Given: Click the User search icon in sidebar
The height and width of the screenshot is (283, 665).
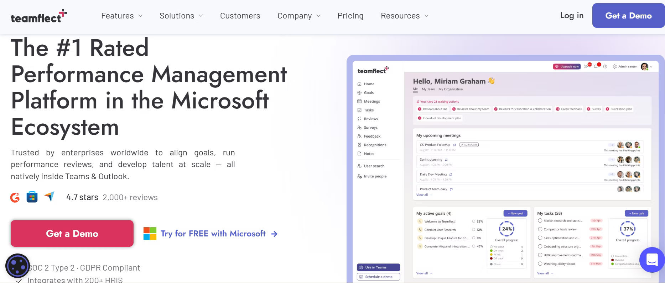Looking at the screenshot, I should (x=359, y=166).
